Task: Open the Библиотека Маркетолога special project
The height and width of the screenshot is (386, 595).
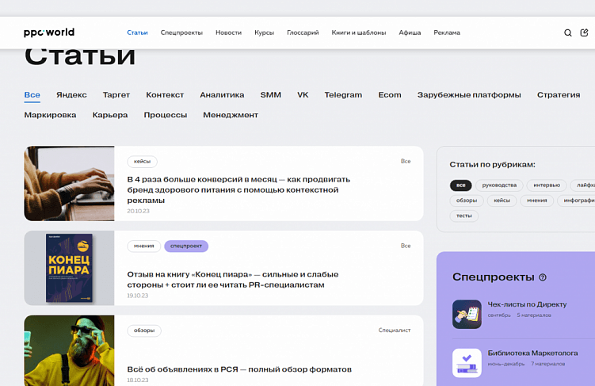Action: (532, 353)
